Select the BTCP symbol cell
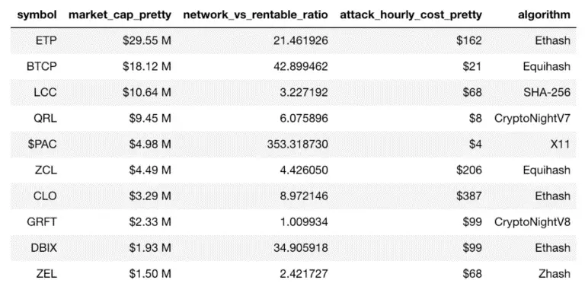The height and width of the screenshot is (296, 585). (x=42, y=66)
